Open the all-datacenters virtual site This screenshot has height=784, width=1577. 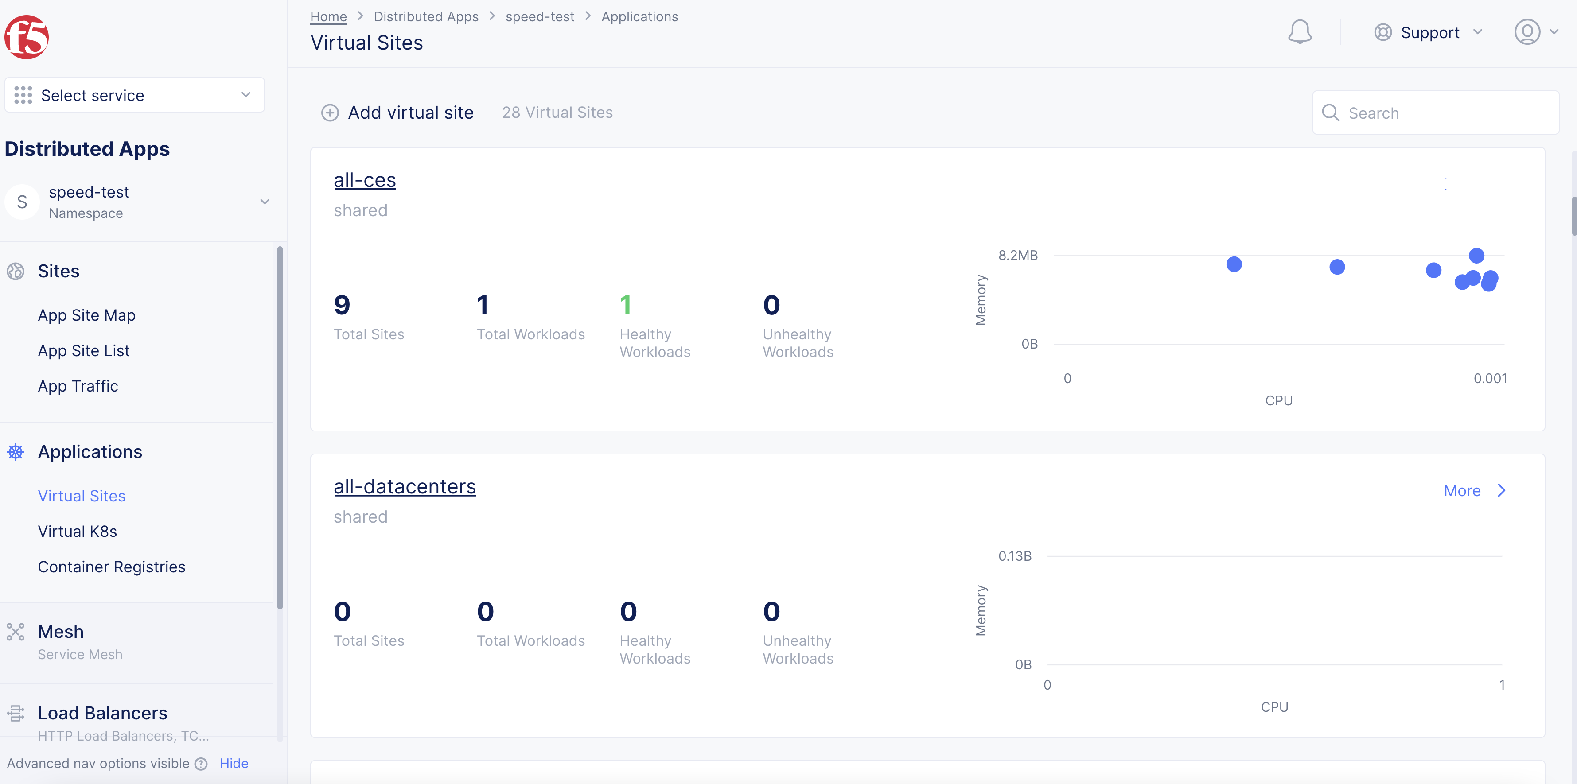click(405, 486)
